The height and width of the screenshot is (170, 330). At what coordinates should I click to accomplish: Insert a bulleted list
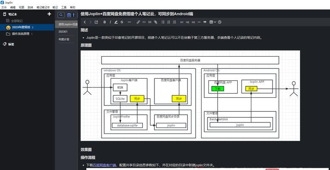point(163,22)
